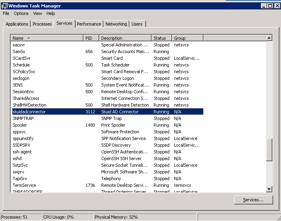The height and width of the screenshot is (221, 281).
Task: Switch to the Processes tab
Action: point(42,24)
